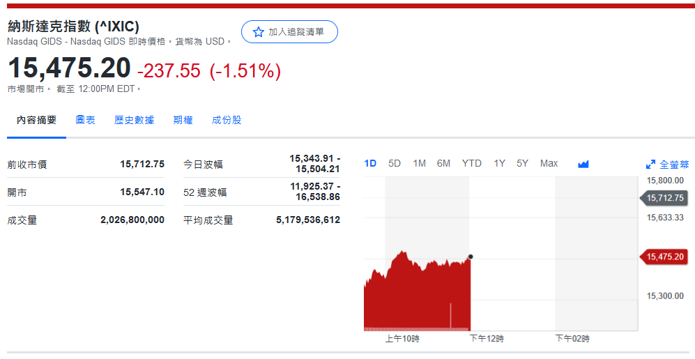Click the latest data point dot on chart
Image resolution: width=695 pixels, height=359 pixels.
pos(471,257)
